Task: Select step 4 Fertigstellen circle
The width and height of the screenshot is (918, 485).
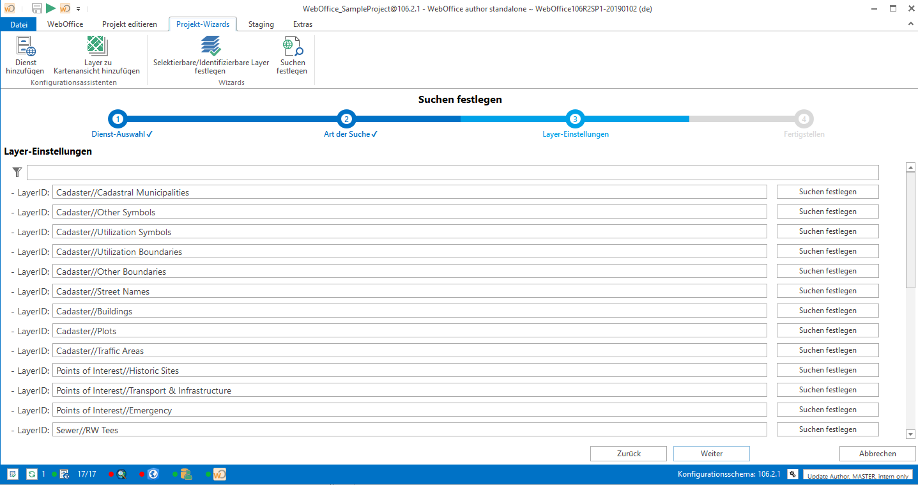Action: pos(804,119)
